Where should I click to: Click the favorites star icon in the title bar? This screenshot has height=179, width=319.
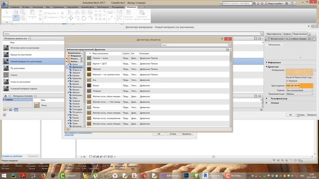pyautogui.click(x=262, y=3)
